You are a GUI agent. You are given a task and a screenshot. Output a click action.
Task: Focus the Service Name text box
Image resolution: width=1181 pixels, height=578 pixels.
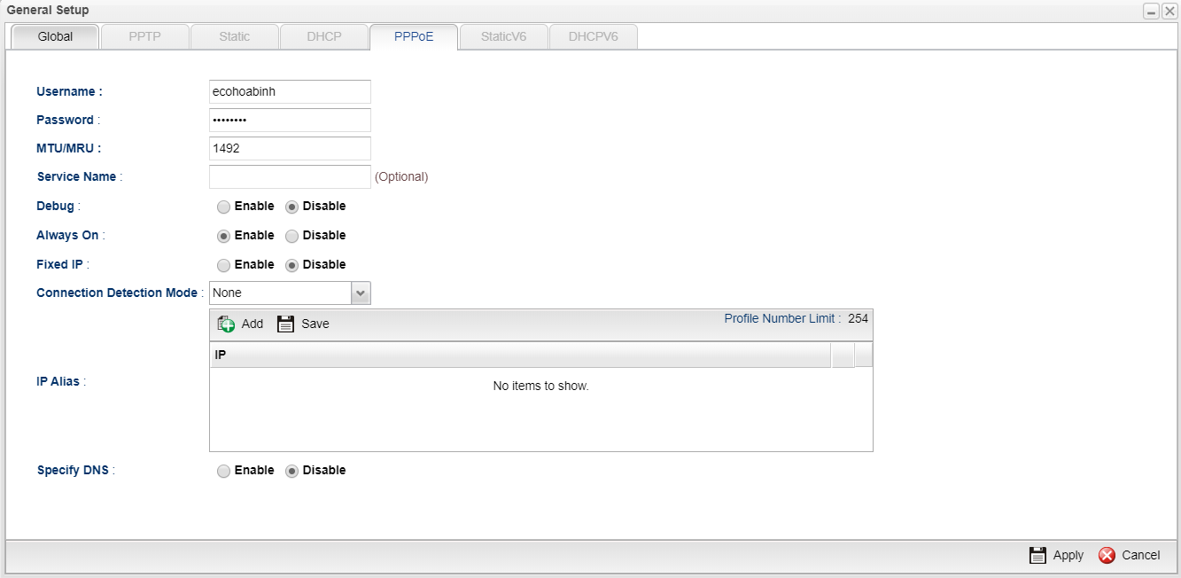point(290,176)
